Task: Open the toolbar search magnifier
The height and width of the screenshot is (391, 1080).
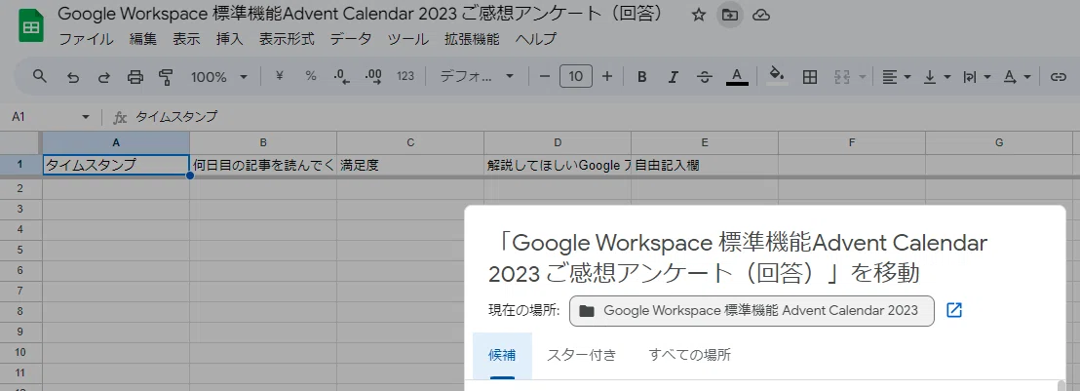Action: point(40,77)
